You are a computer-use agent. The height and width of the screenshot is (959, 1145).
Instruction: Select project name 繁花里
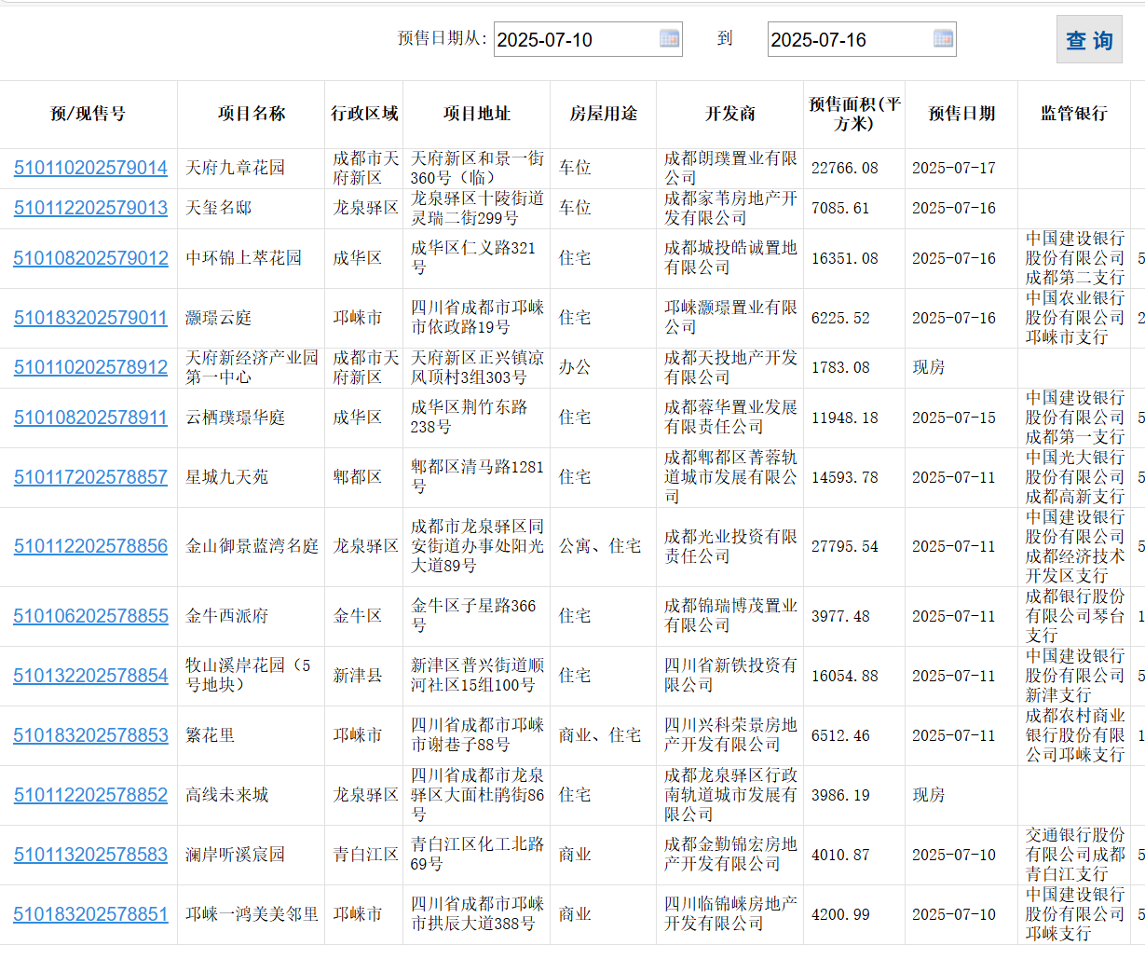[210, 735]
